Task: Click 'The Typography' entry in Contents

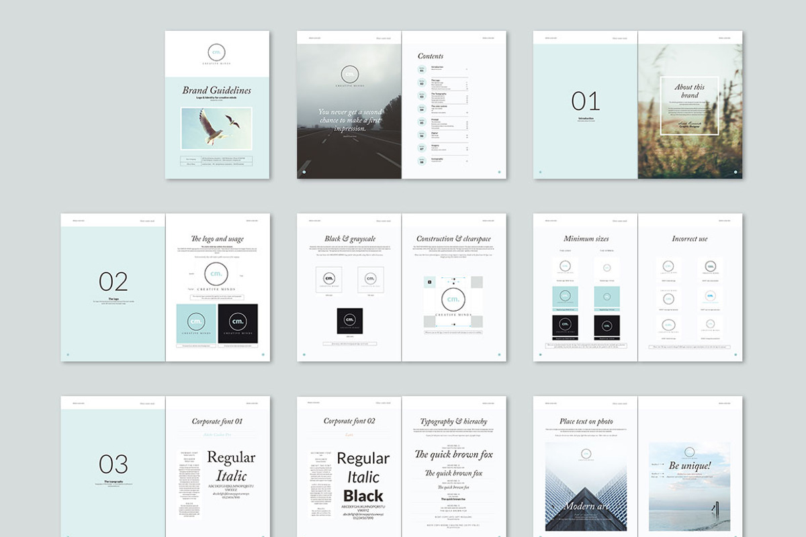Action: click(x=439, y=93)
